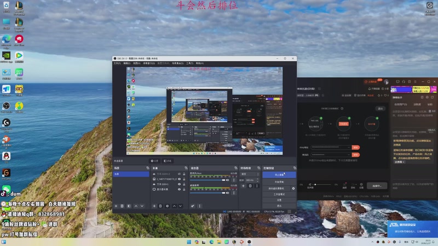The width and height of the screenshot is (438, 246).
Task: Move the selected scene up with the arrow
Action: [x=136, y=206]
